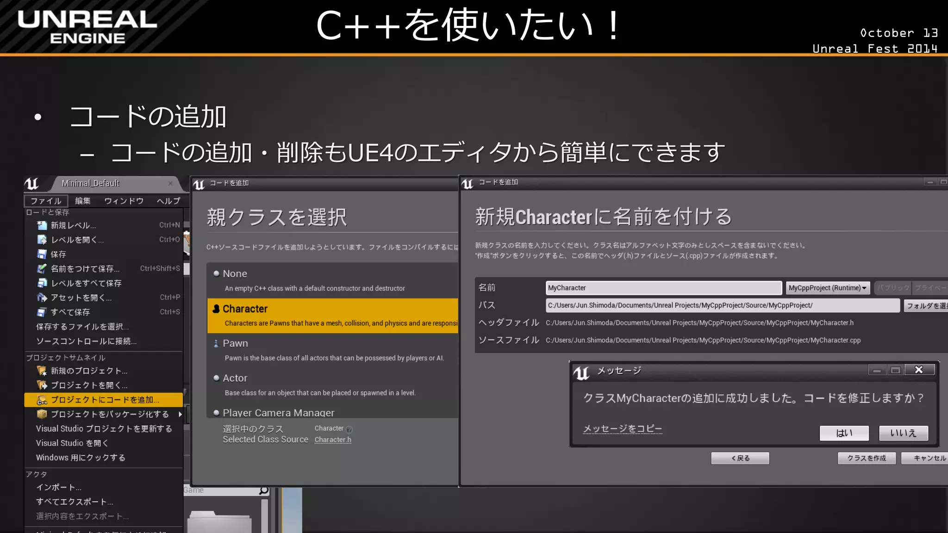
Task: Click the class name field containing MyCharacter
Action: (x=664, y=288)
